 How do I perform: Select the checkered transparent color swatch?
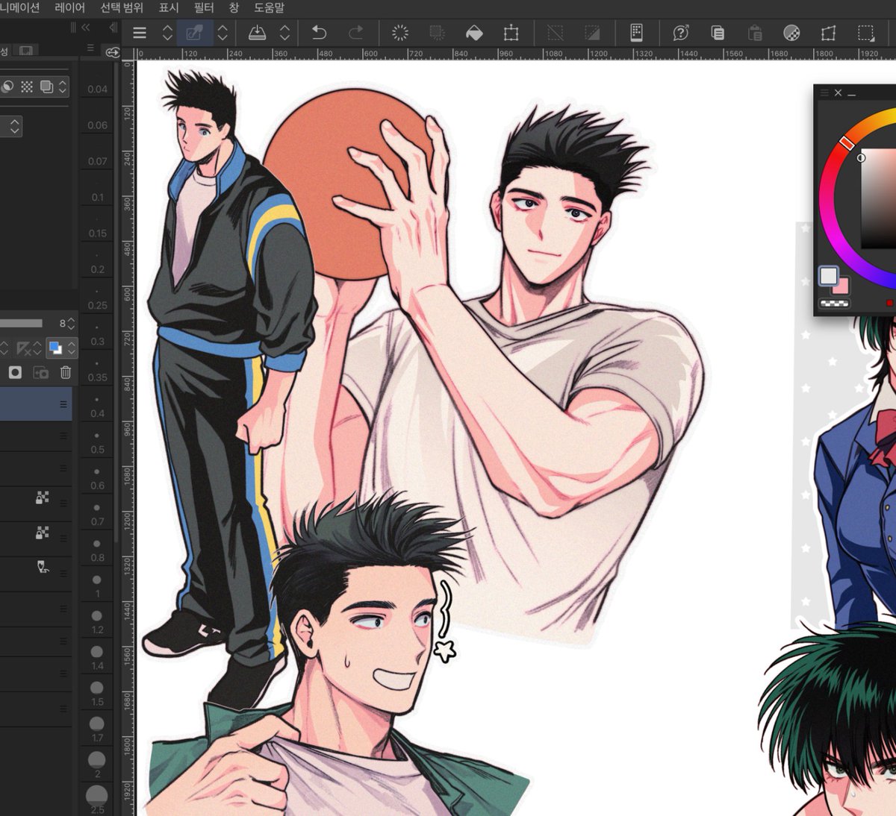(x=834, y=303)
